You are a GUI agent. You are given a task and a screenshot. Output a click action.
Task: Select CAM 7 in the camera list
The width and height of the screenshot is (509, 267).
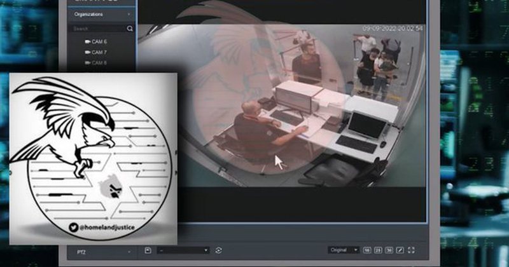point(99,52)
